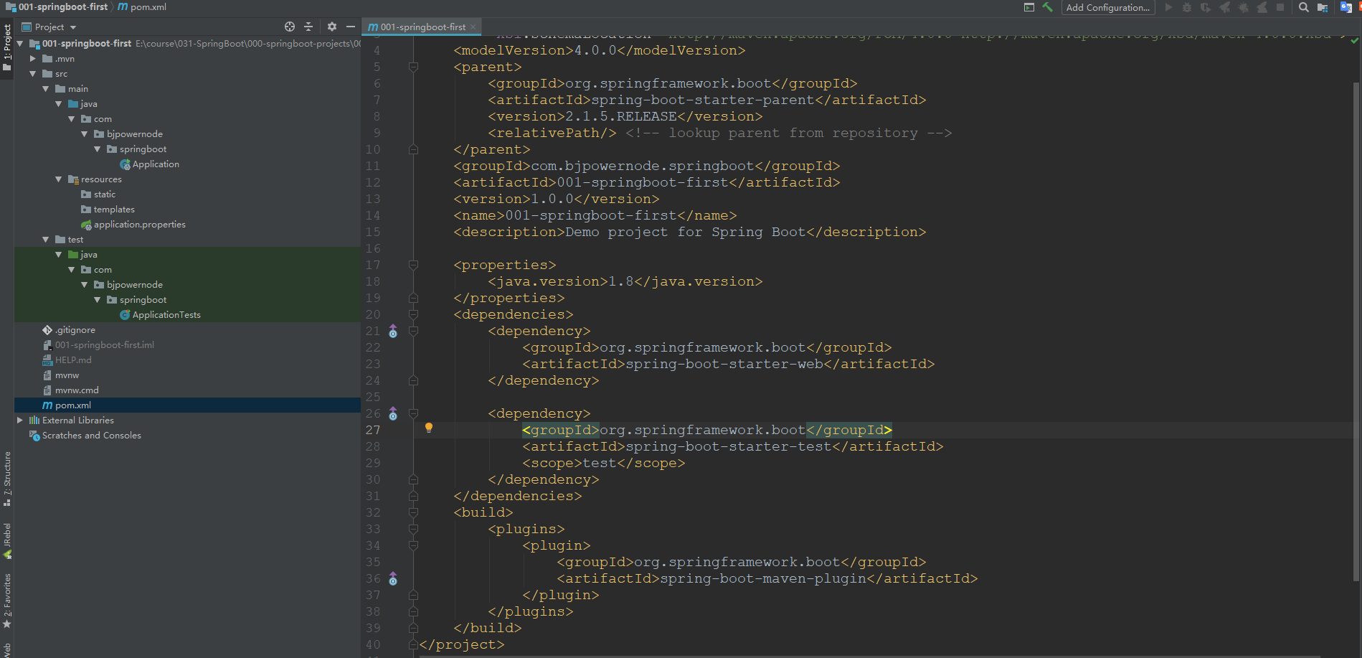The height and width of the screenshot is (658, 1362).
Task: Collapse the 001-springboot-first root node
Action: coord(20,44)
